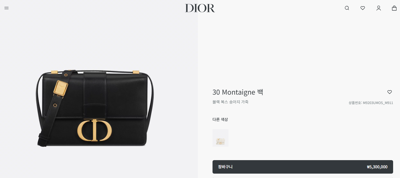Screen dimensions: 400x178
Task: Open the search magnifier icon
Action: click(x=347, y=8)
